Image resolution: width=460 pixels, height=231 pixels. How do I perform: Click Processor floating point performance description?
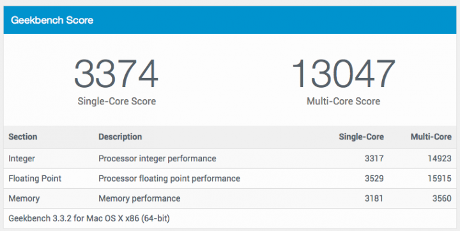pyautogui.click(x=169, y=179)
